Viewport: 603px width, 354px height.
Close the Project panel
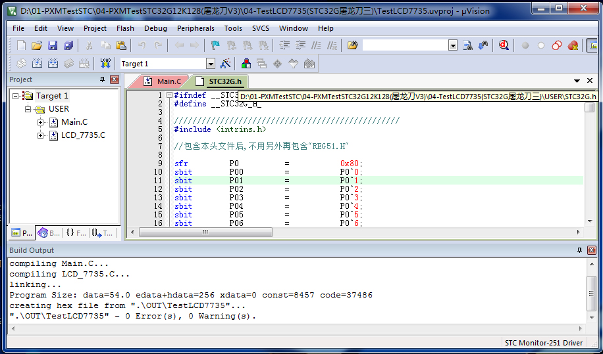(x=114, y=79)
